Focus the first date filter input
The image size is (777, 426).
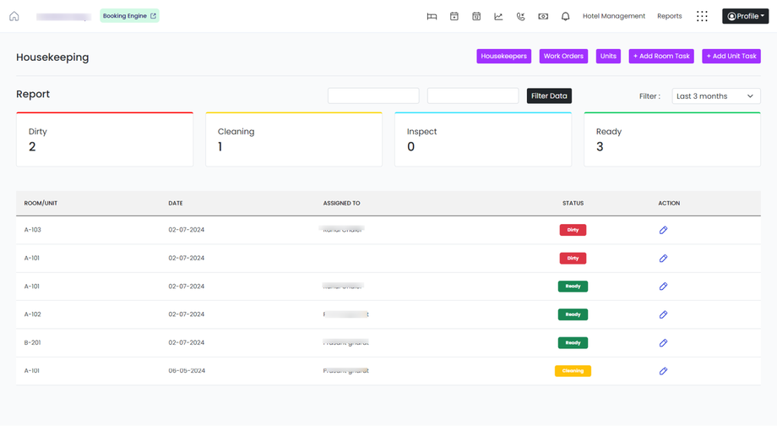[x=373, y=96]
